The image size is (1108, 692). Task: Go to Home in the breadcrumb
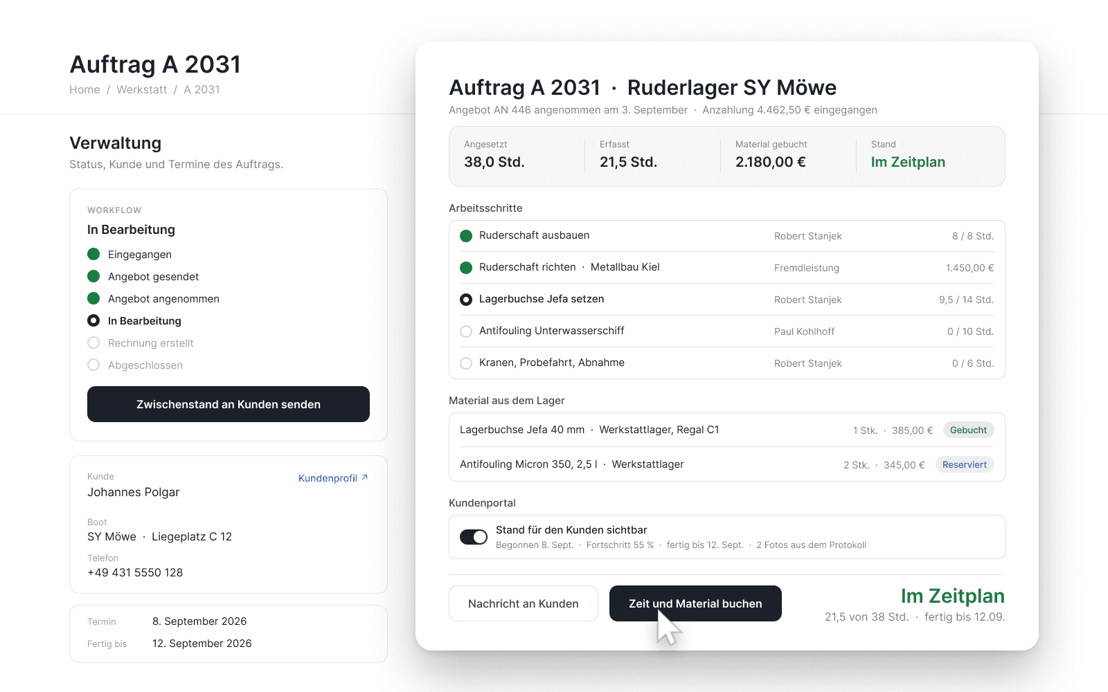[x=84, y=89]
